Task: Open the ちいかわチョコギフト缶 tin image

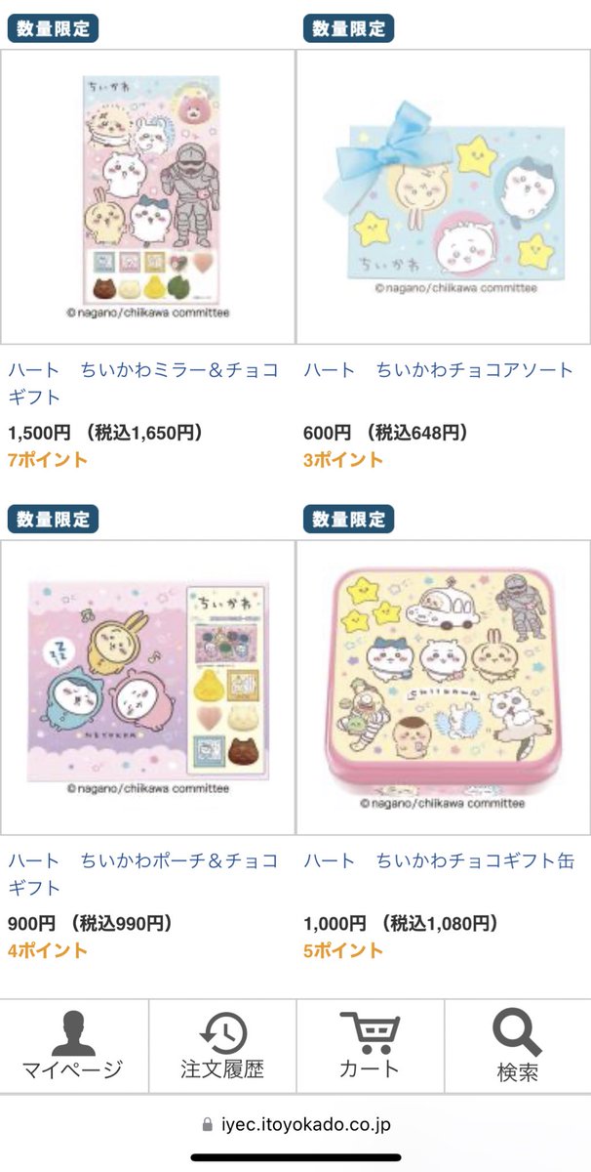Action: (443, 688)
